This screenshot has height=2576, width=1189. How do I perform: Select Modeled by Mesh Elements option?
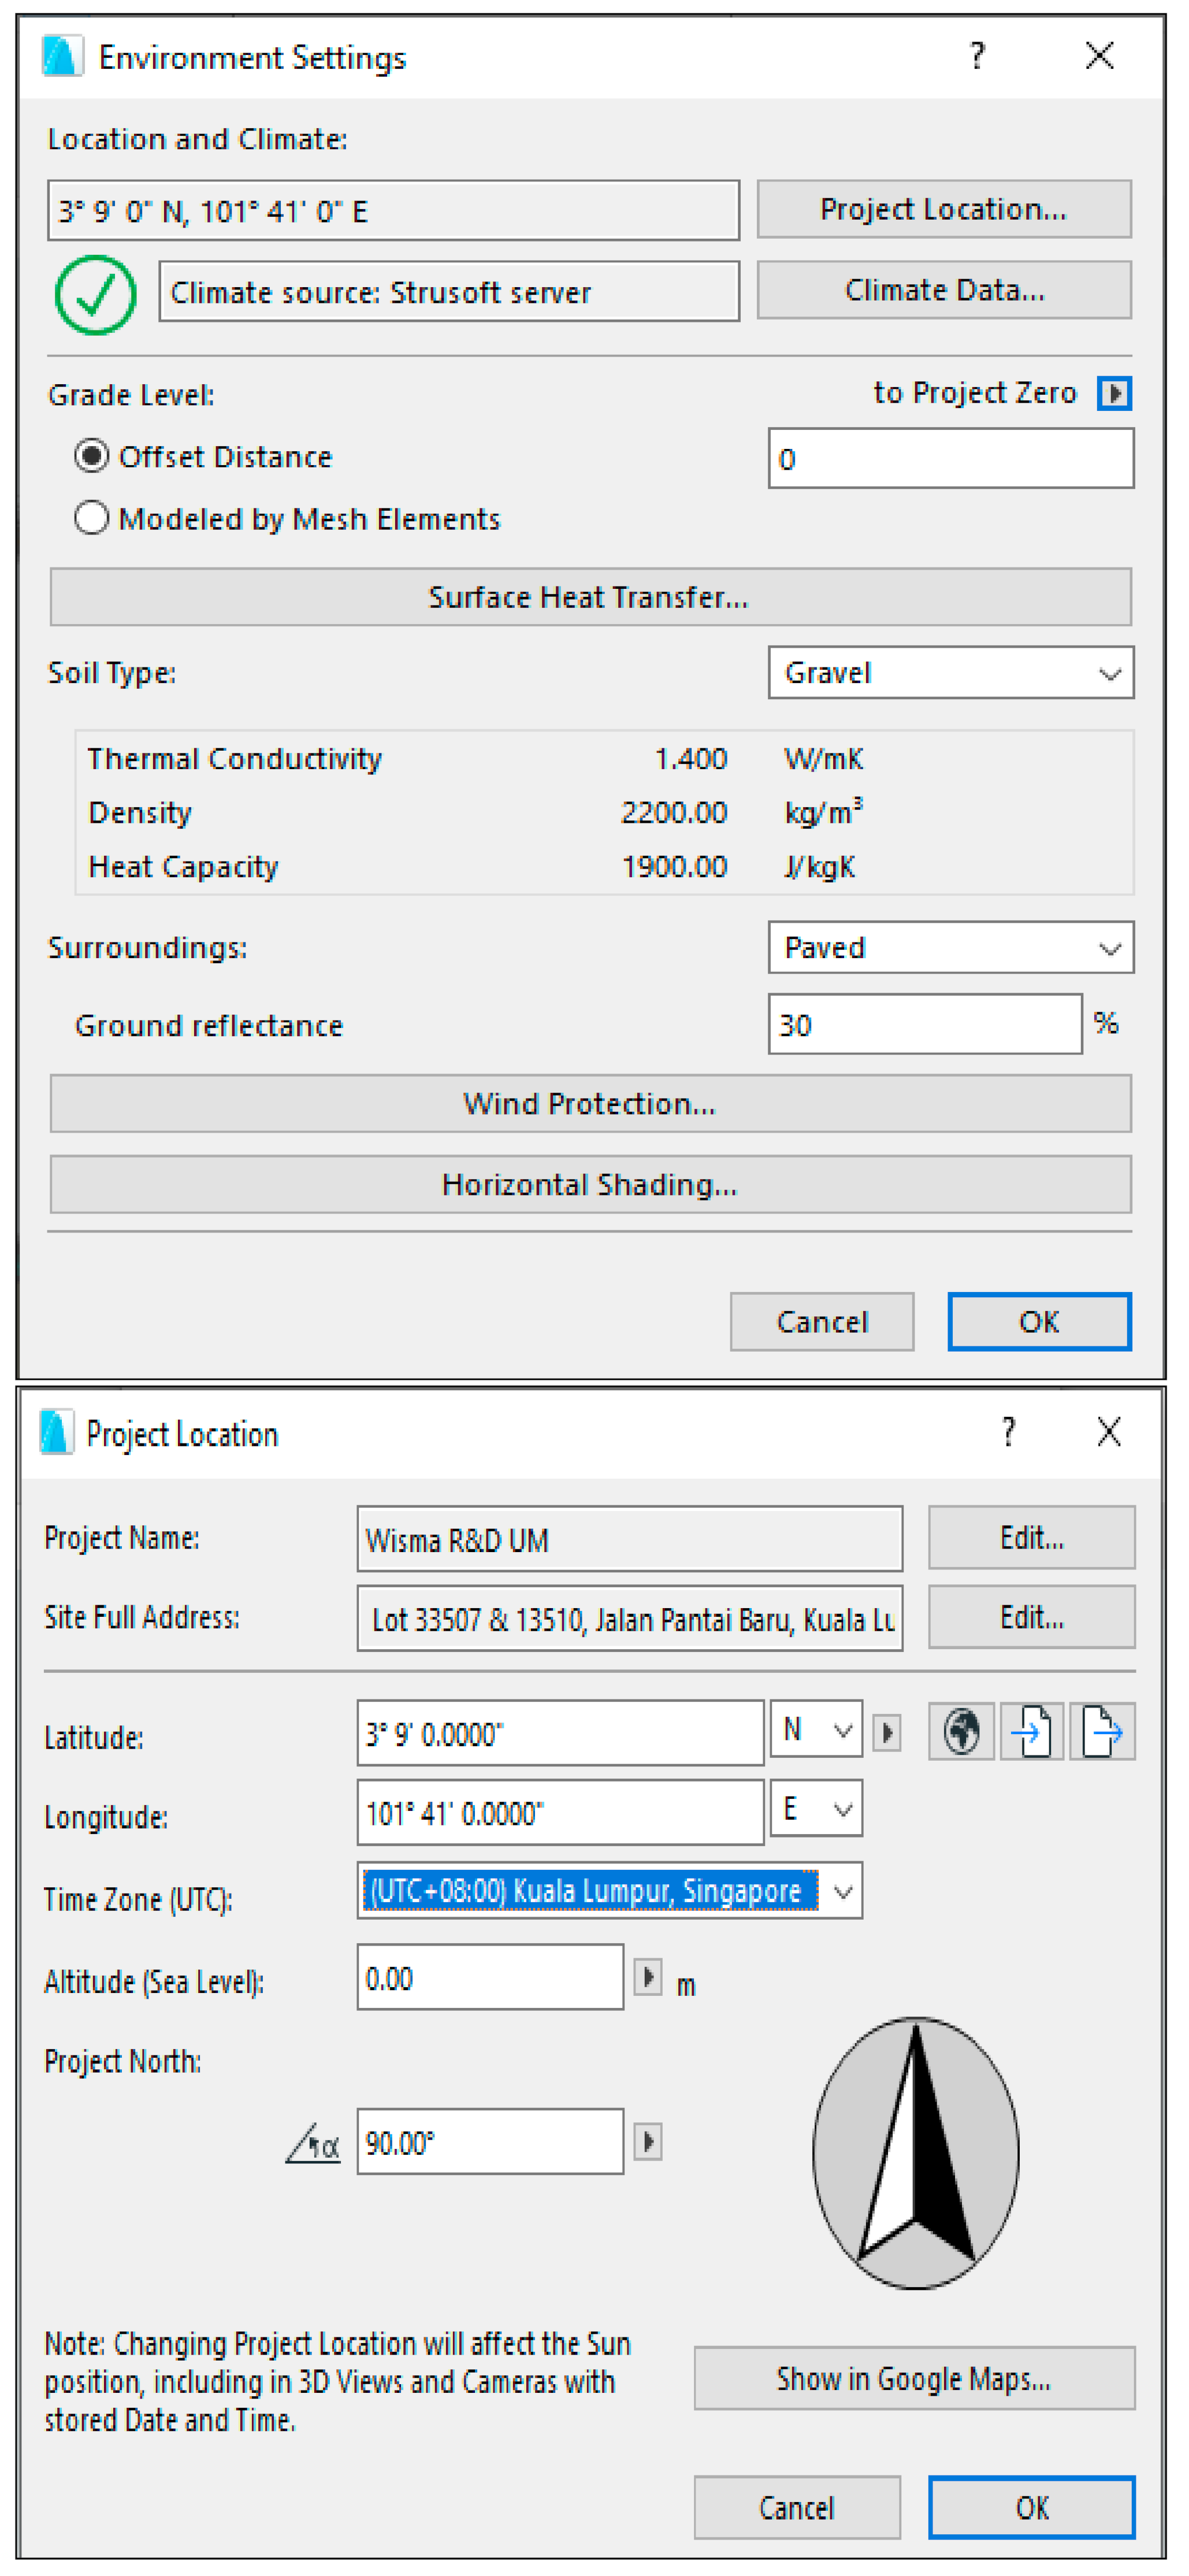tap(92, 518)
